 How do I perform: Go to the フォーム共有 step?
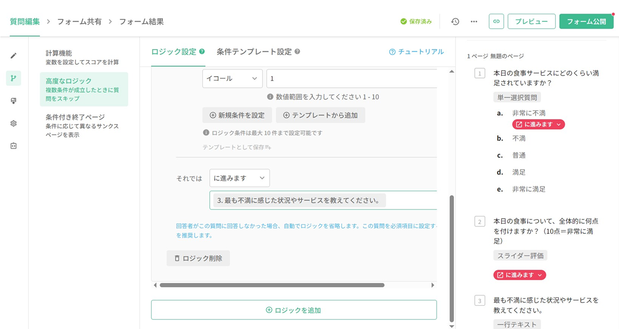79,22
